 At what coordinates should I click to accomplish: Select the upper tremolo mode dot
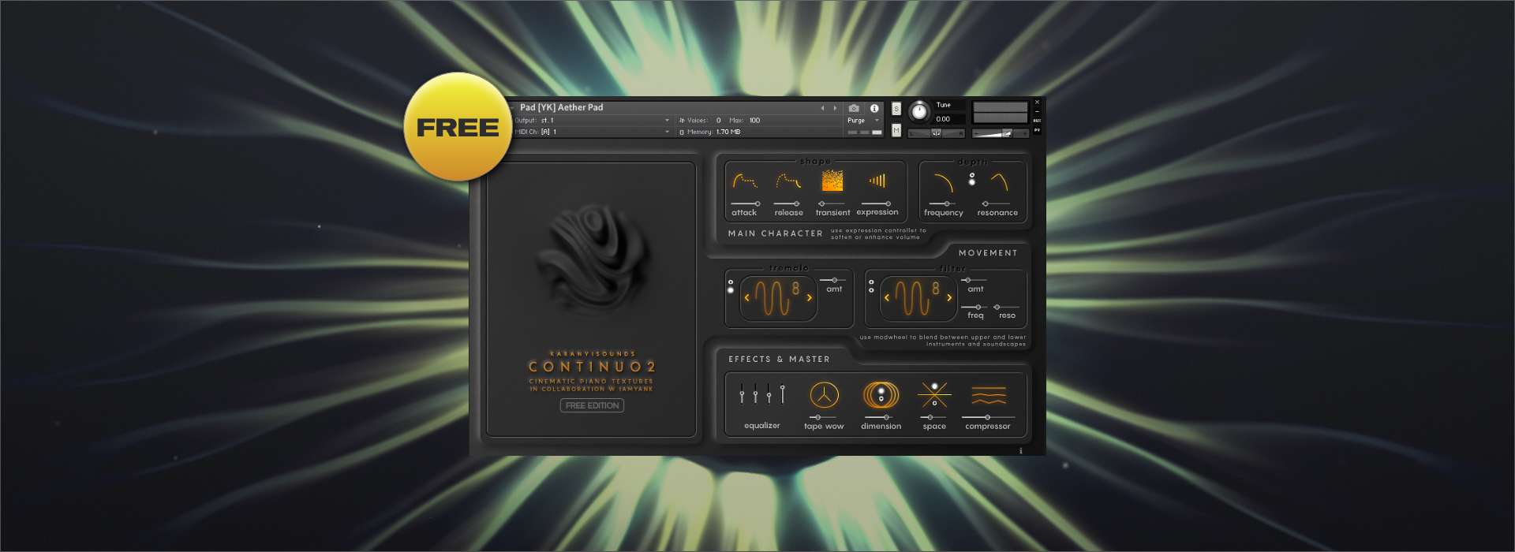(731, 282)
